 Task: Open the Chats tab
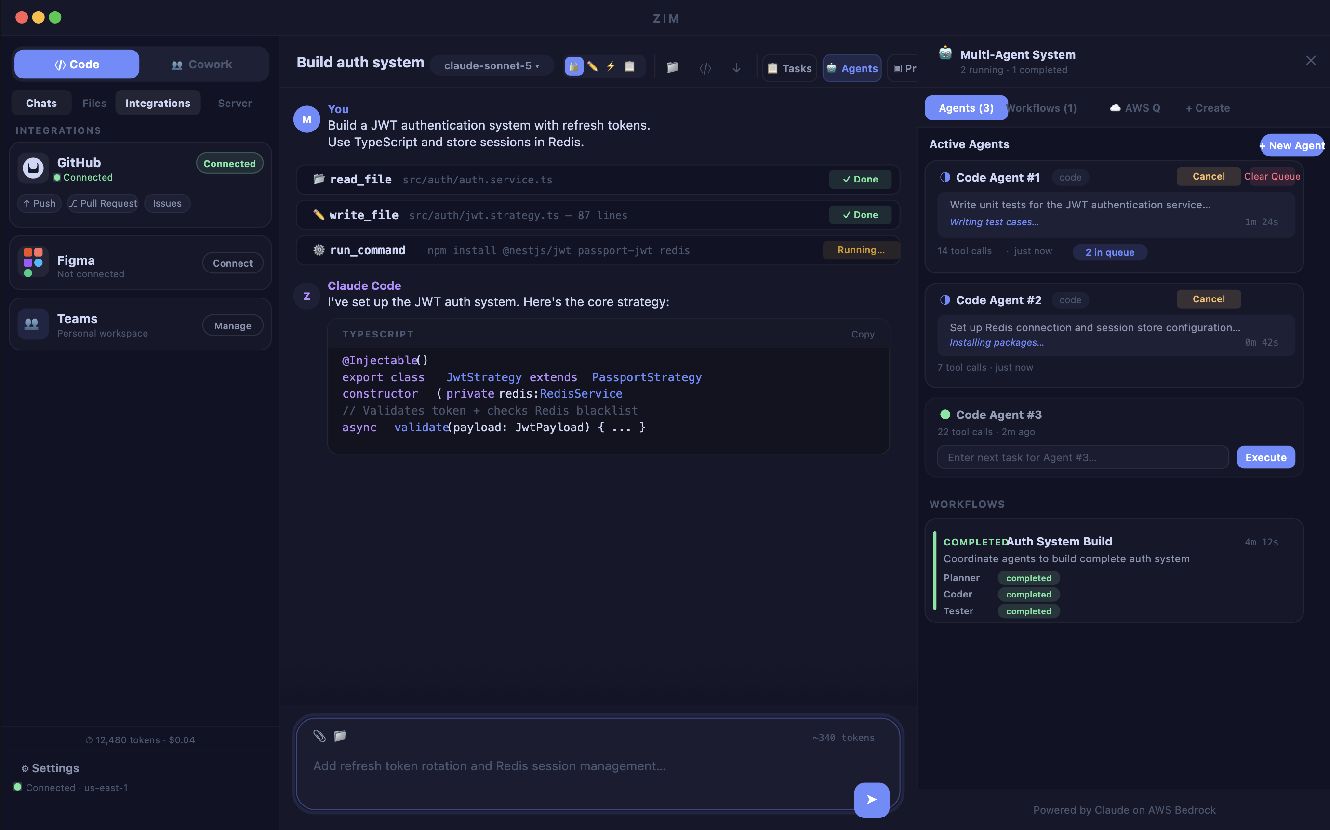41,103
